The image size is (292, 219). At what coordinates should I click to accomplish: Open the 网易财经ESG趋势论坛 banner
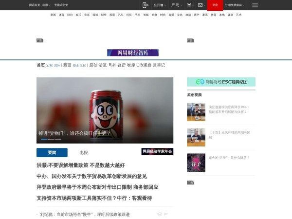pos(221,82)
